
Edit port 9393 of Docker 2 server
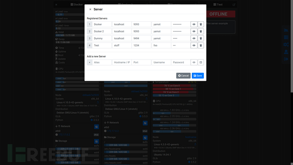coord(141,31)
